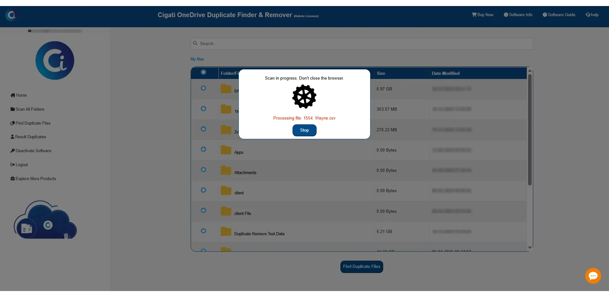This screenshot has height=298, width=609.
Task: Select the radio for the 270.22 MB folder
Action: coord(204,129)
